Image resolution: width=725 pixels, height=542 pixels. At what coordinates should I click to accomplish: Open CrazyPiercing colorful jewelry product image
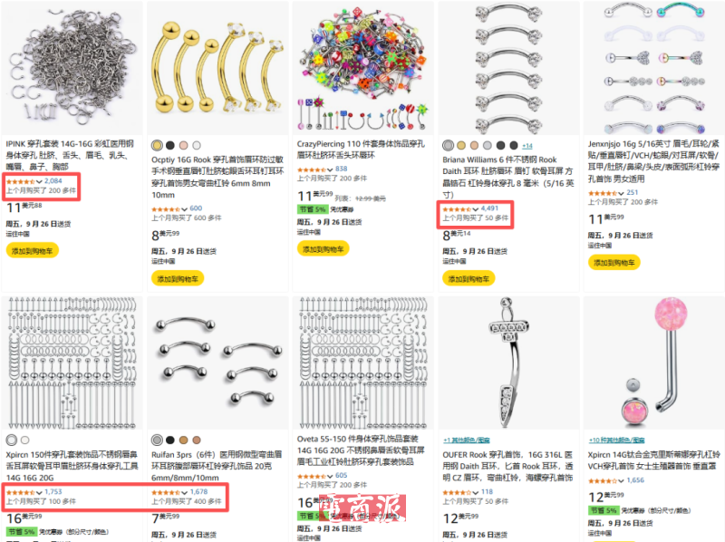tap(363, 69)
